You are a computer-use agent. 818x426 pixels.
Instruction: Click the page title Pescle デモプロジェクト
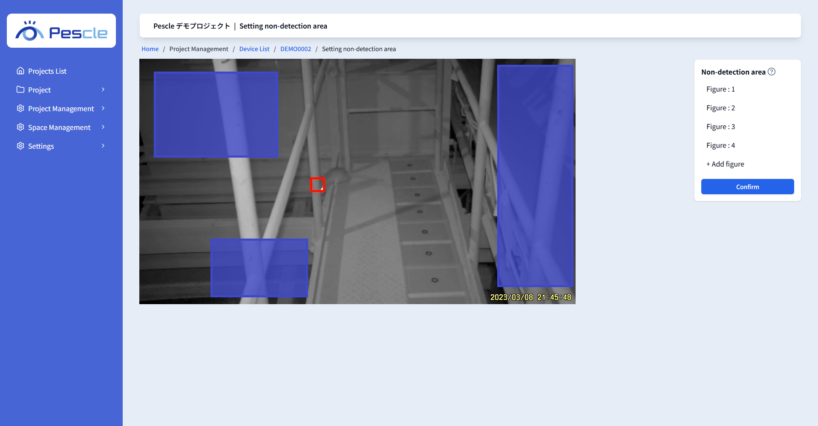click(x=192, y=26)
